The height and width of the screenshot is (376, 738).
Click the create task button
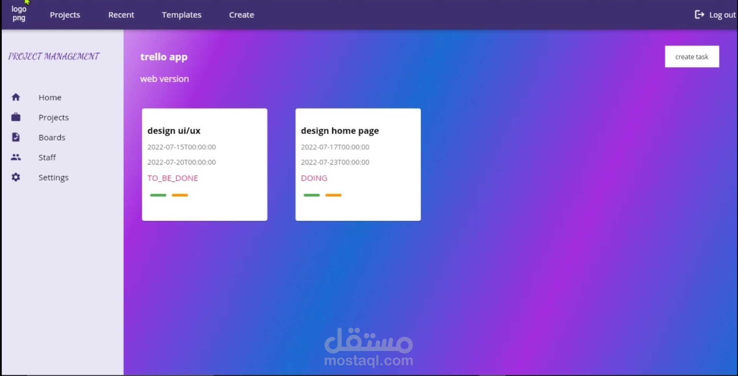pos(692,57)
